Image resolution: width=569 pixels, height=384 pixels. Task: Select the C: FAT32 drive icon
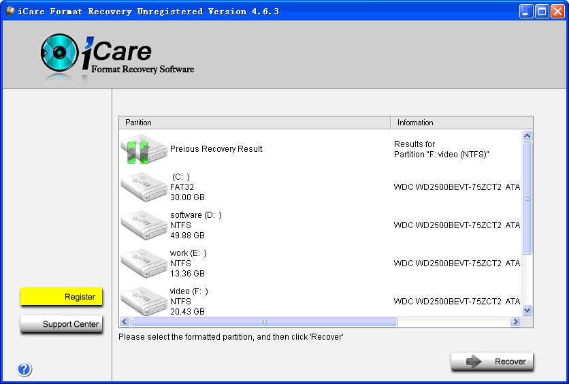[144, 187]
